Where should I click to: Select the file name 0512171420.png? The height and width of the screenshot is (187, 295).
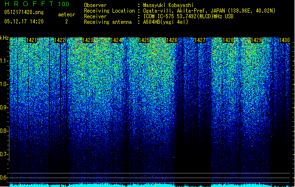24,12
